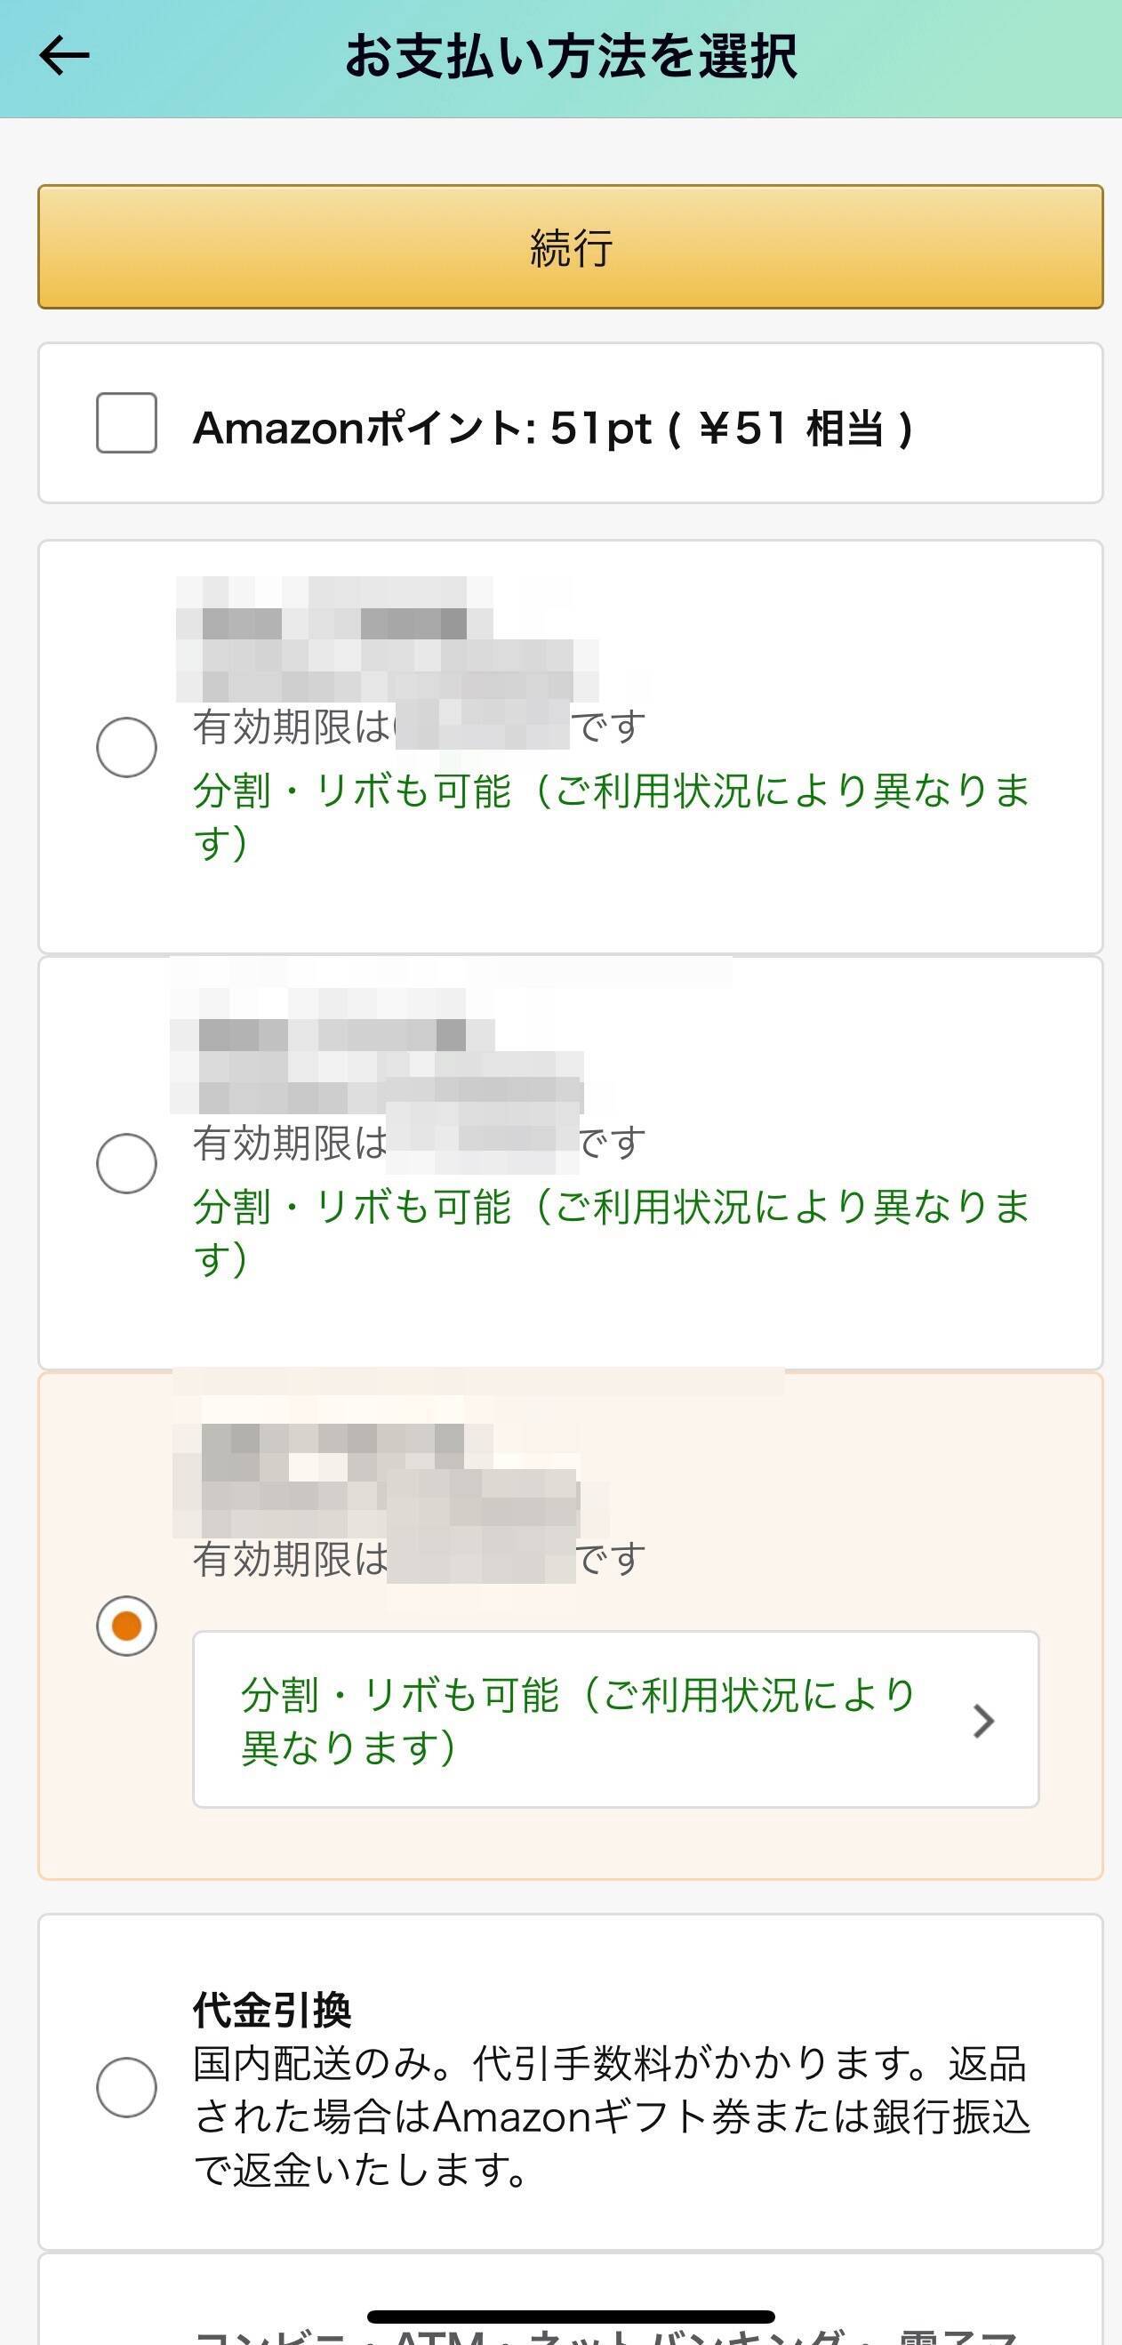Check the Amazonポイント 51pt checkbox
The height and width of the screenshot is (2345, 1122).
click(x=126, y=423)
